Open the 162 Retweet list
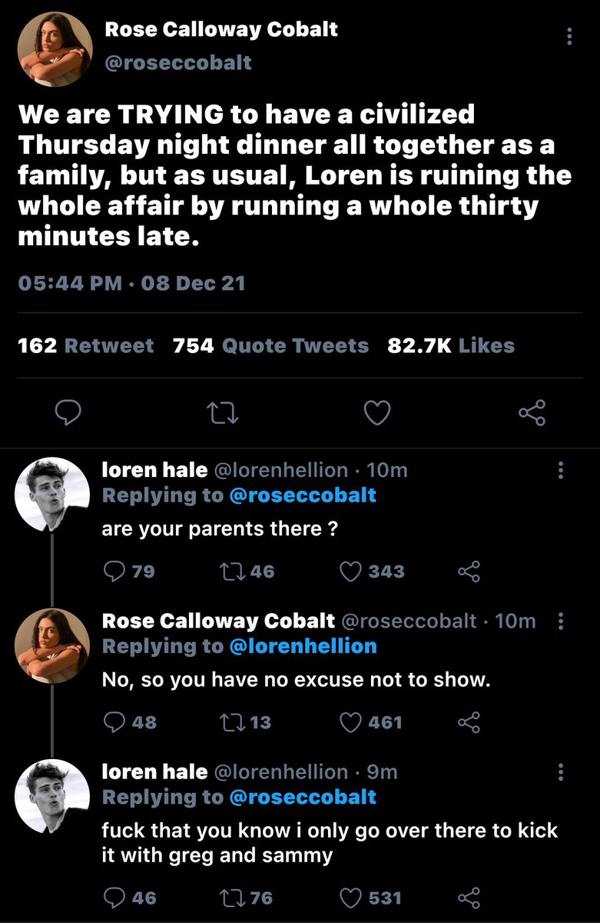Viewport: 600px width, 923px height. coord(86,346)
